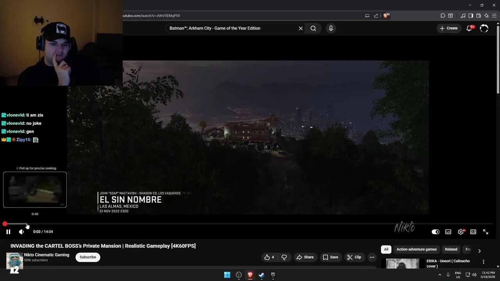Open Steam from taskbar
This screenshot has width=500, height=281.
click(x=261, y=275)
